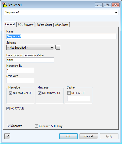Image resolution: width=122 pixels, height=144 pixels.
Task: Open schema browse ellipsis button
Action: tap(58, 47)
